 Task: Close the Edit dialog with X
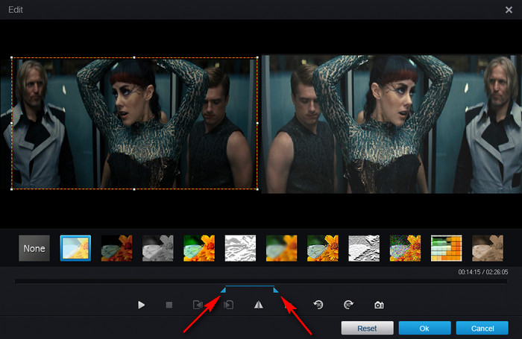(x=509, y=10)
